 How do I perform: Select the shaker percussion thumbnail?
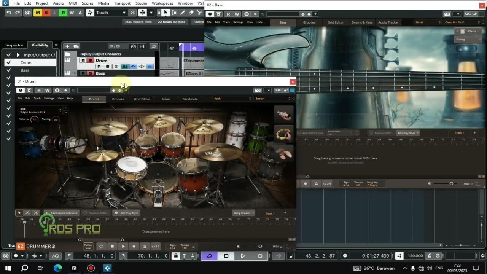point(284,114)
